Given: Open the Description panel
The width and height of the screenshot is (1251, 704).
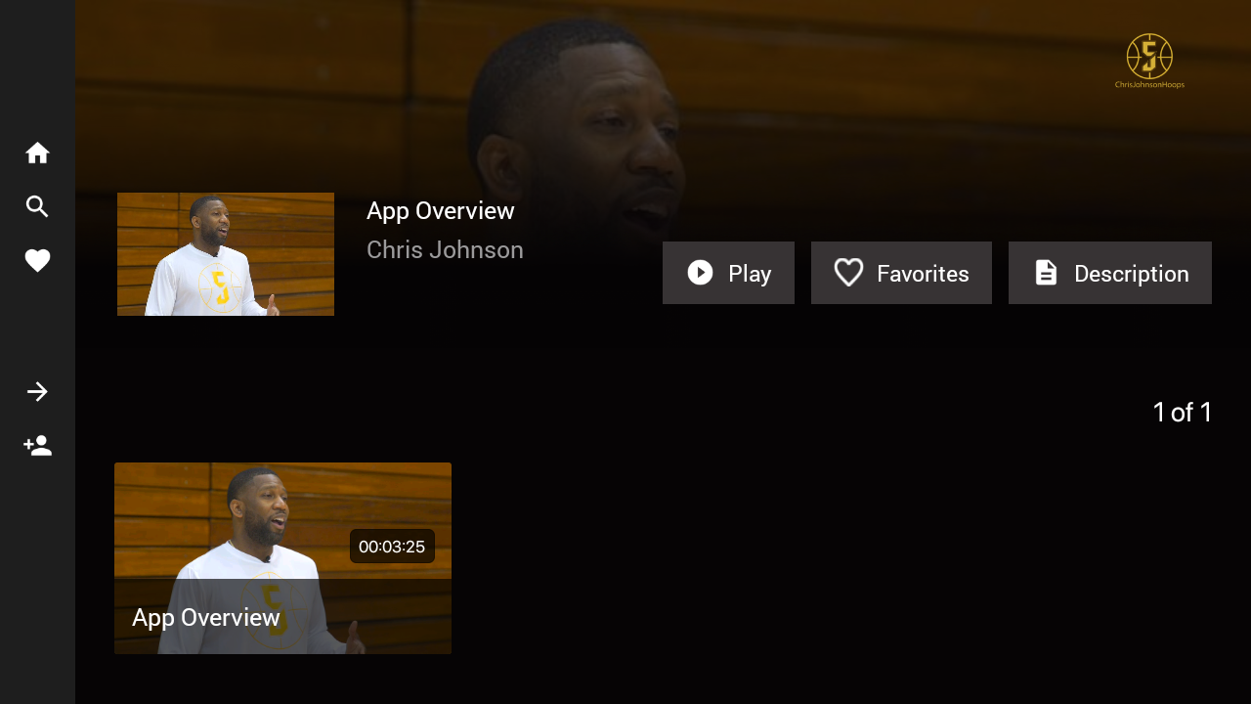Looking at the screenshot, I should click(x=1110, y=273).
